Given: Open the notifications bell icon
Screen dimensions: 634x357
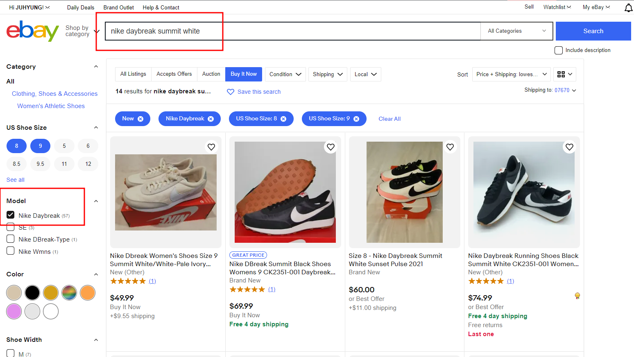Looking at the screenshot, I should point(628,8).
